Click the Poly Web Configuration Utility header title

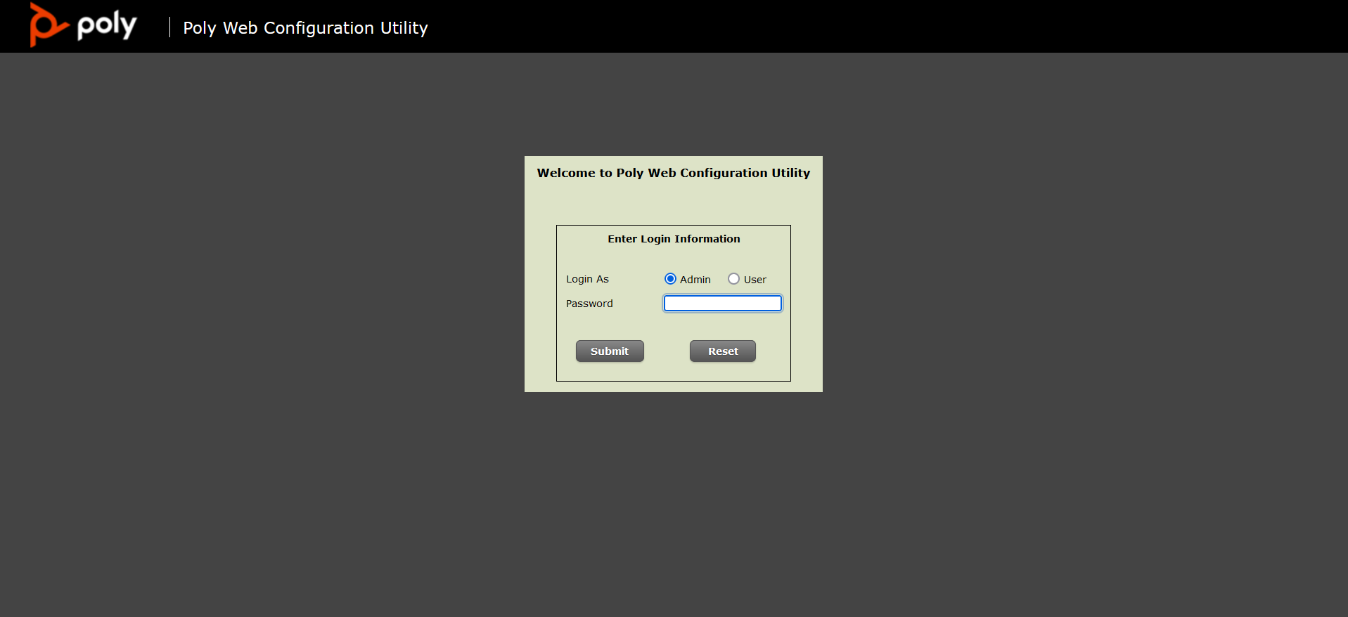pos(305,28)
